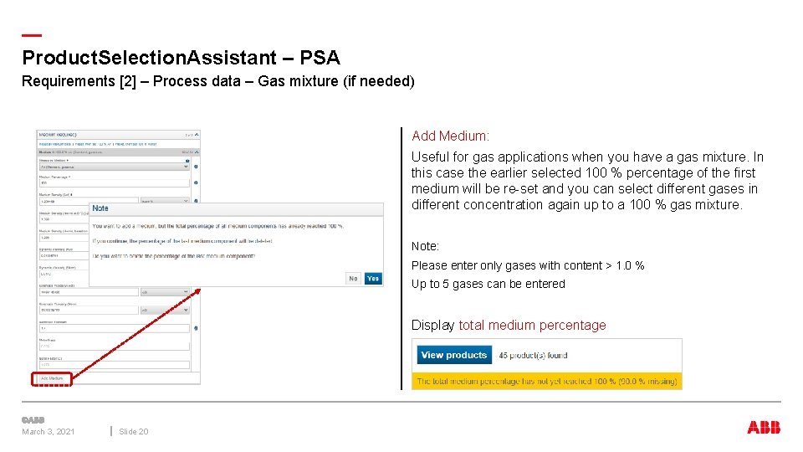Open the lowest unit dropdown in the form
Screen dimensions: 803x452
point(163,310)
